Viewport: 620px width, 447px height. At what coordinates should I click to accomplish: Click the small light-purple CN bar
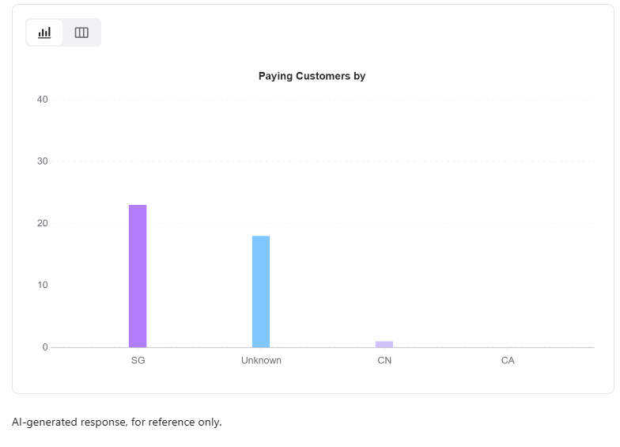[384, 344]
